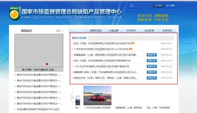Open the 消费品召回 tab
The width and height of the screenshot is (197, 113).
(x=96, y=30)
